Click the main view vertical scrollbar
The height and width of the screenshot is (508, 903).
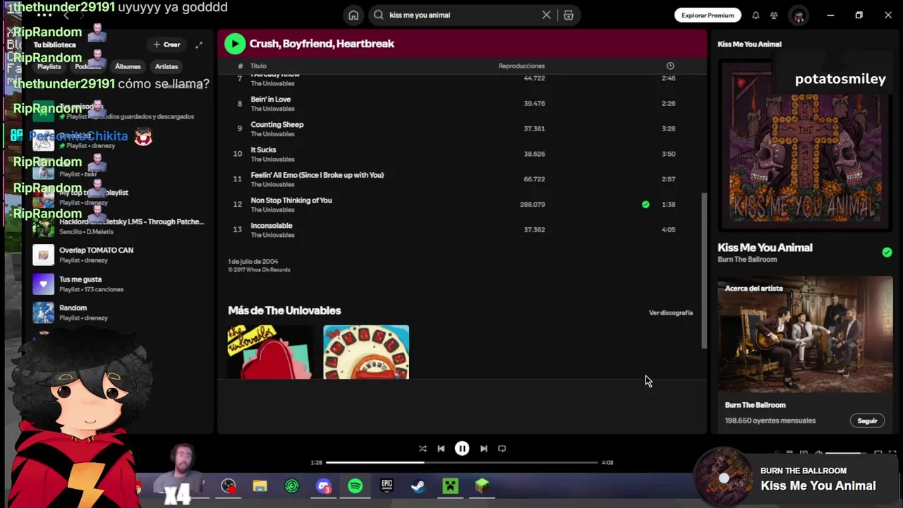tap(704, 270)
